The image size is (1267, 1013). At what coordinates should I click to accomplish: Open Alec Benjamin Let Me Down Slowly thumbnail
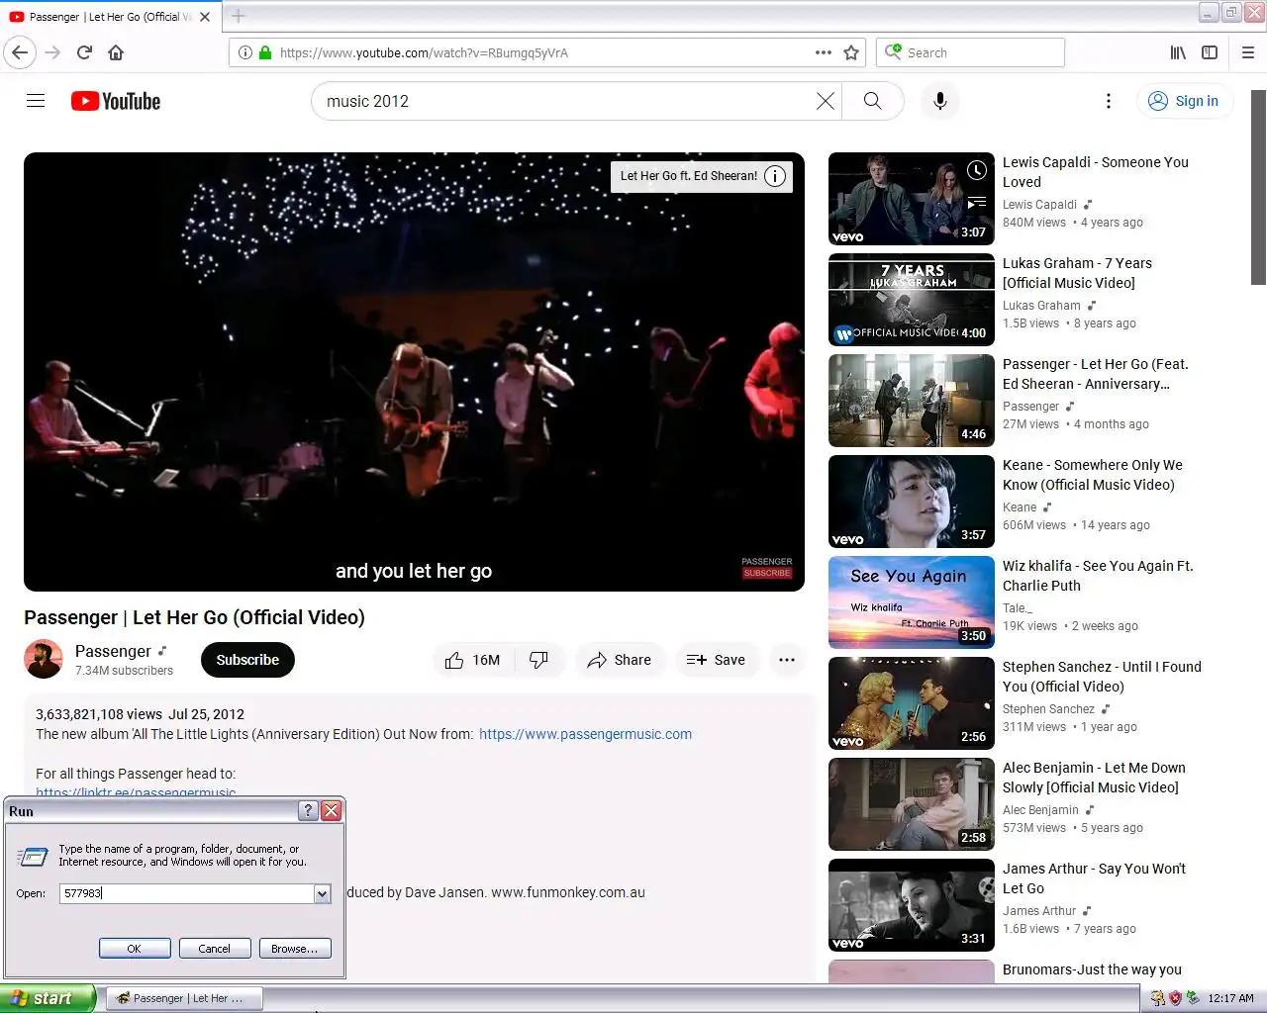(911, 804)
